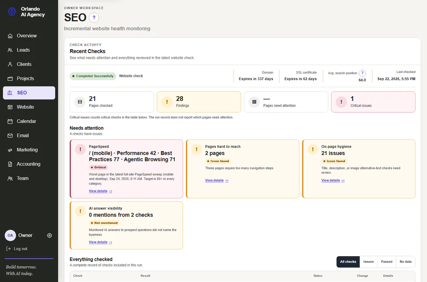Click the Result column header

point(145,276)
